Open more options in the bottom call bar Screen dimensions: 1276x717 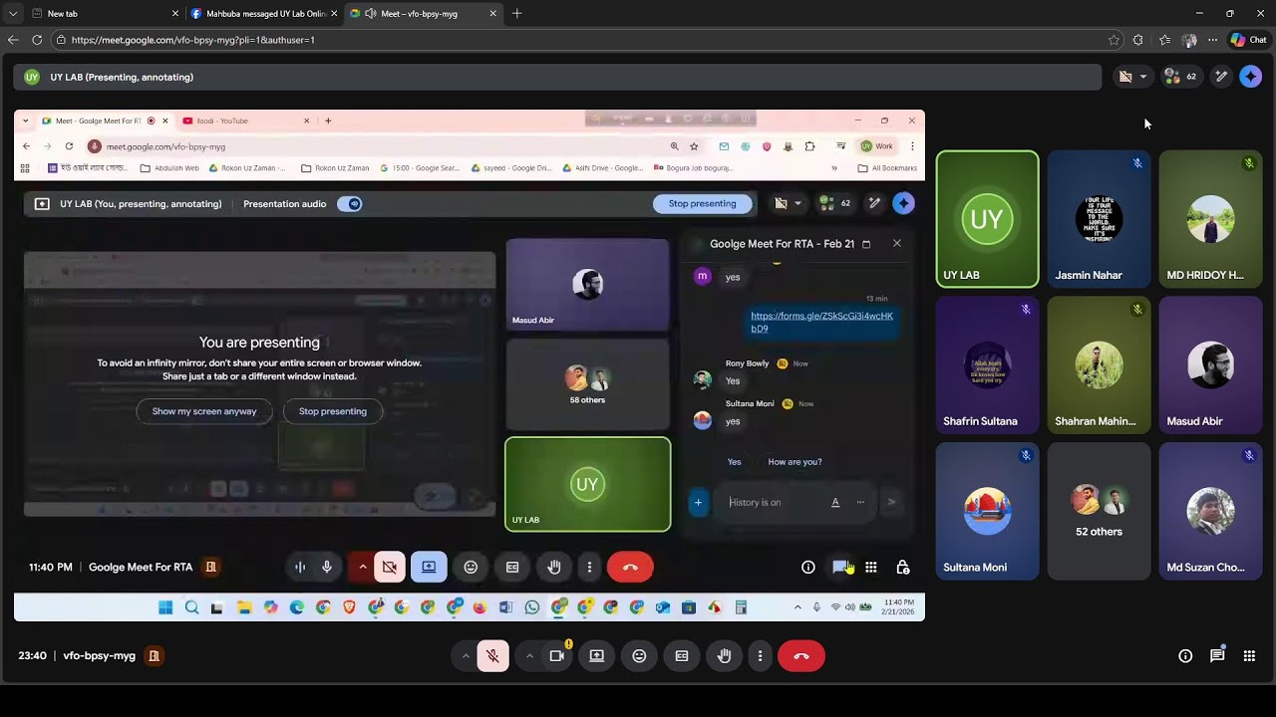760,656
